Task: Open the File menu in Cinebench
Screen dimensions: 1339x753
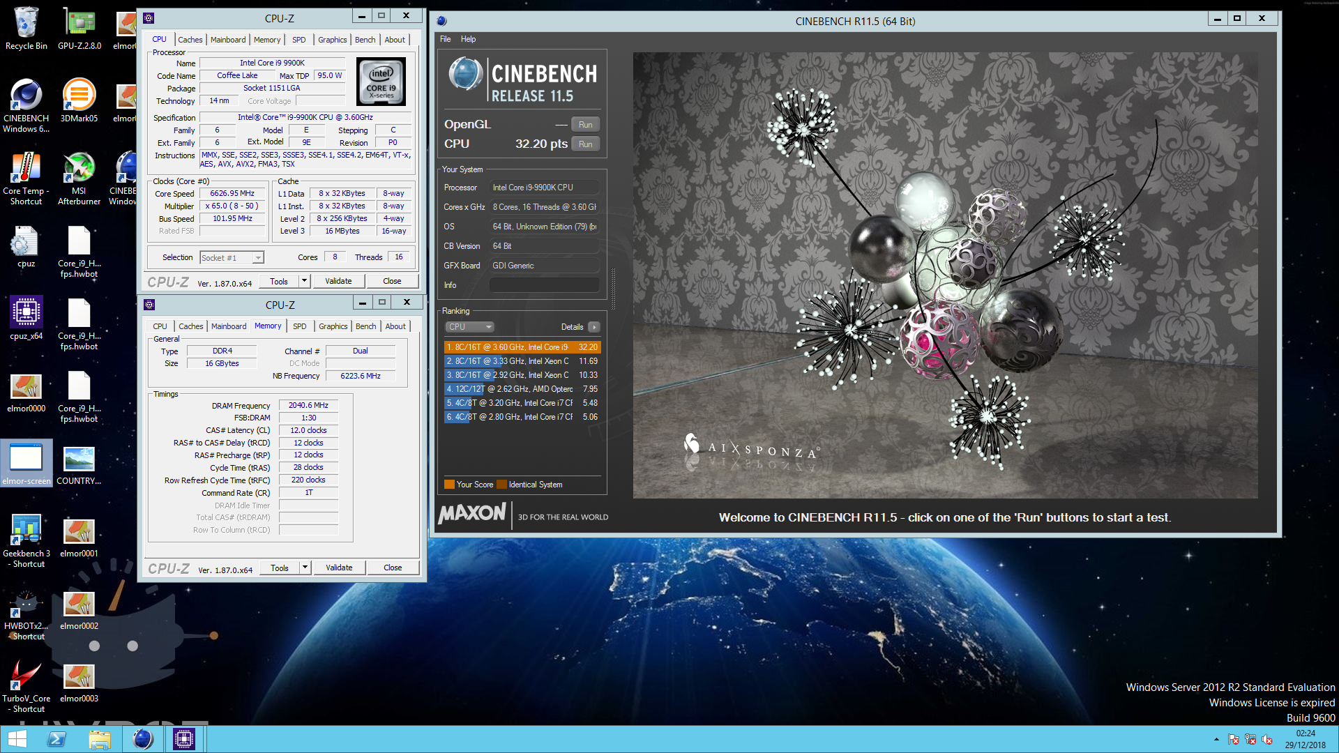Action: pyautogui.click(x=445, y=39)
